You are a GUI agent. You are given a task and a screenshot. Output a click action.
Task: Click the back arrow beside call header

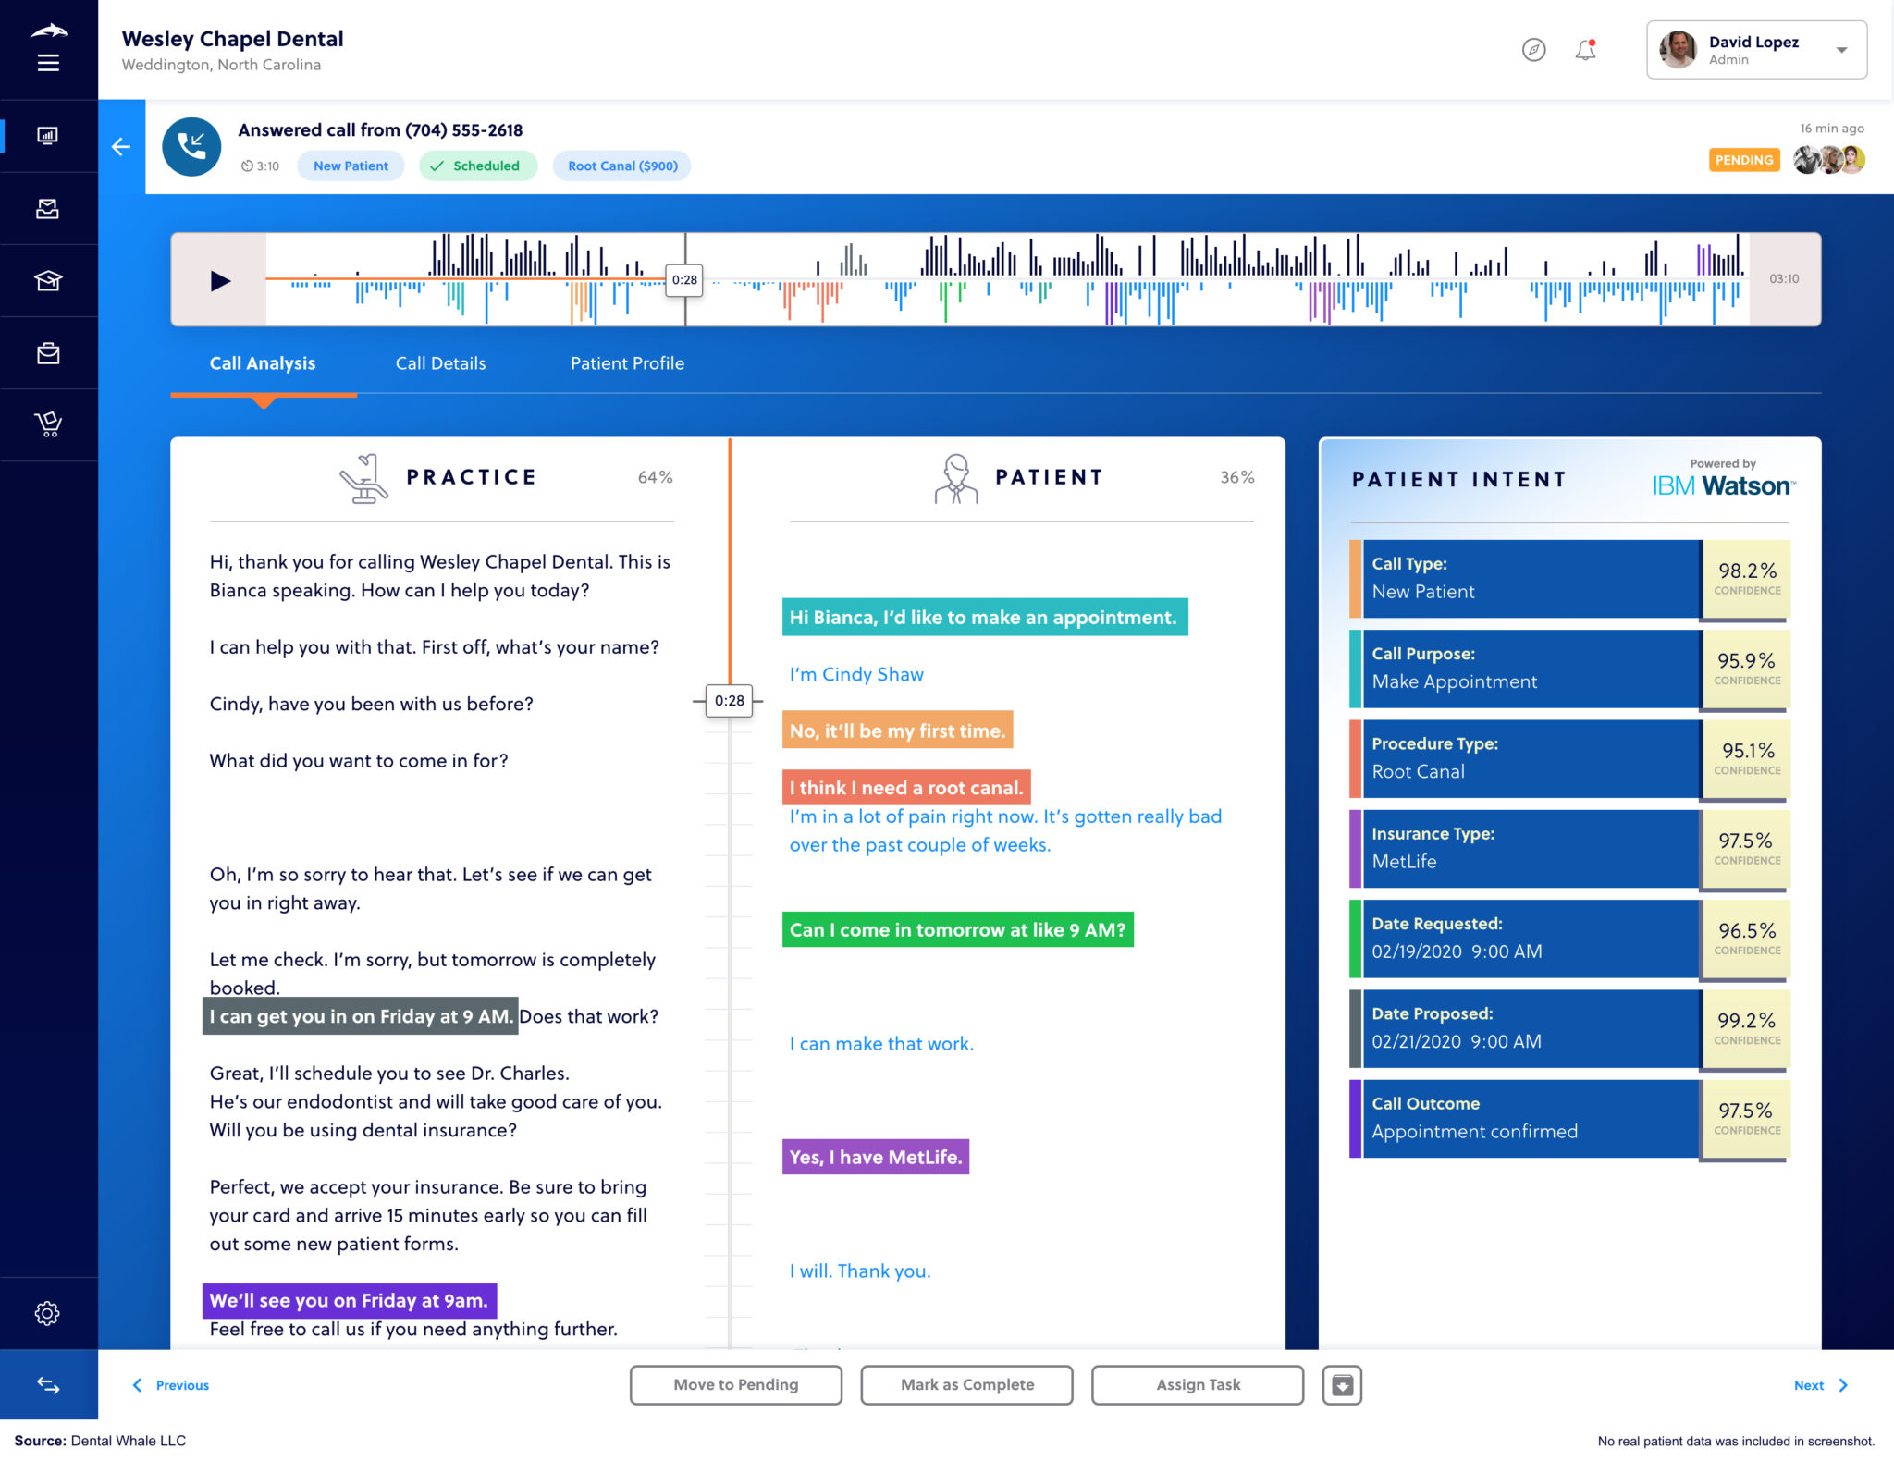[121, 147]
